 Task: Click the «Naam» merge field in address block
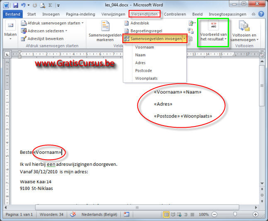point(192,92)
